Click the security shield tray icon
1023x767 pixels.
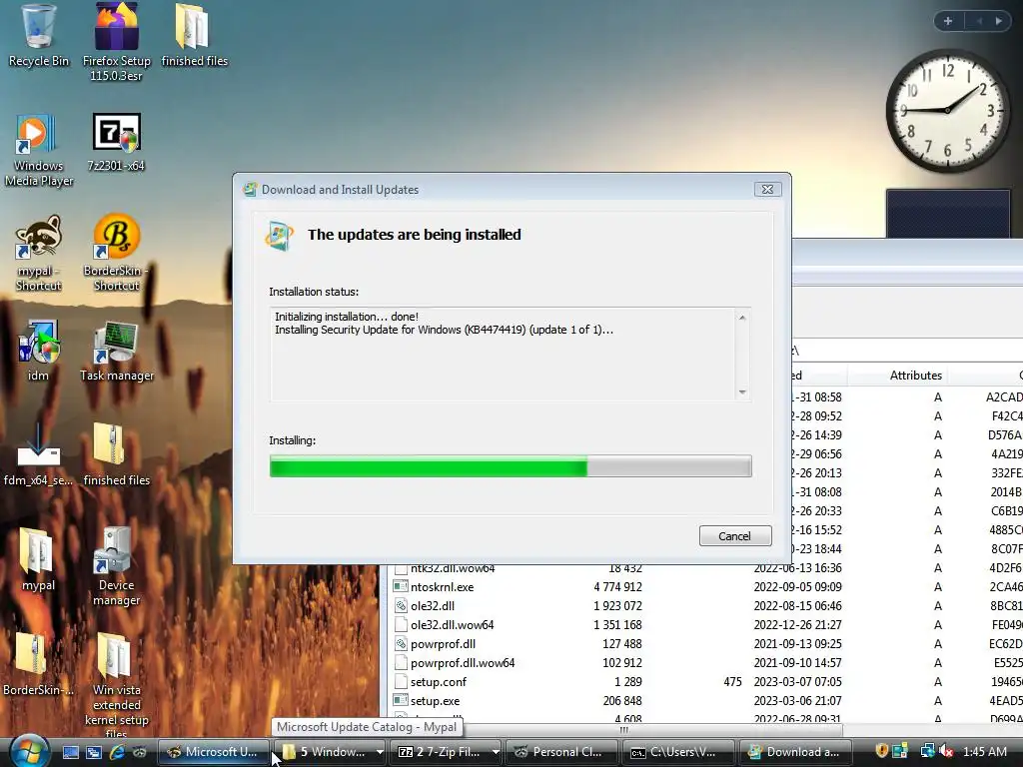(x=881, y=751)
